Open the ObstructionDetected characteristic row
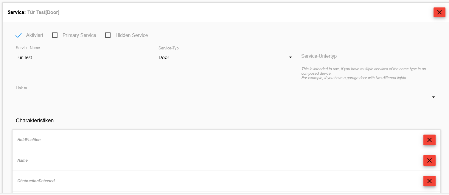This screenshot has width=449, height=195. (209, 181)
